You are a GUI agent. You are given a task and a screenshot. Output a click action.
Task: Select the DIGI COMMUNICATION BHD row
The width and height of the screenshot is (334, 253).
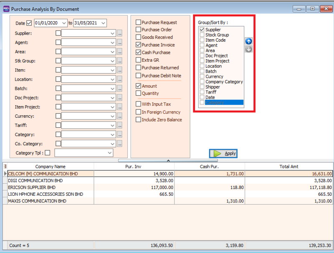coord(50,180)
